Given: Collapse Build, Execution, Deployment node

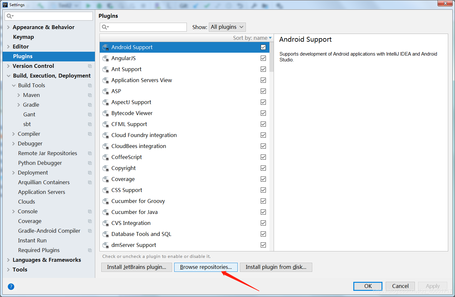Looking at the screenshot, I should 8,76.
